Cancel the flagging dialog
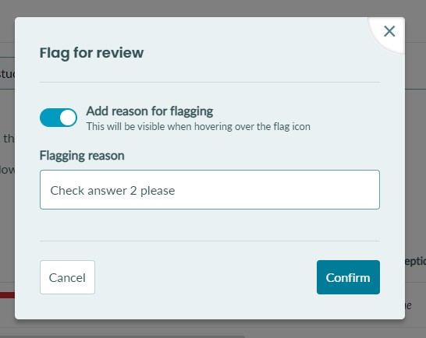 point(67,277)
